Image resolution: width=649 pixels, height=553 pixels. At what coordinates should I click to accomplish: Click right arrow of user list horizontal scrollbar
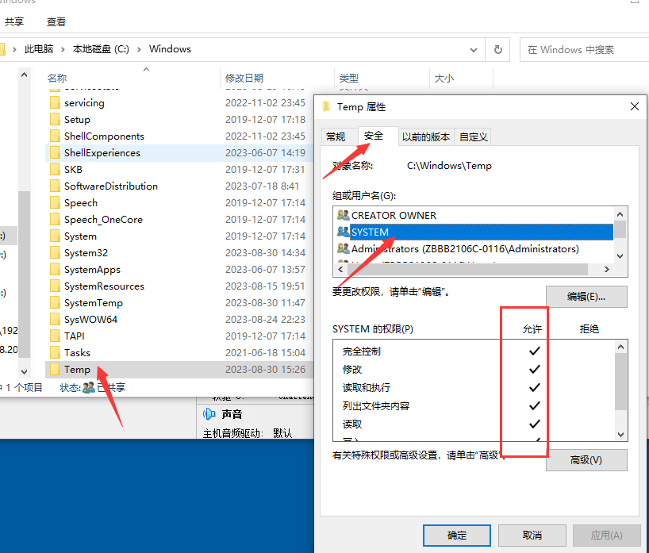pyautogui.click(x=607, y=270)
